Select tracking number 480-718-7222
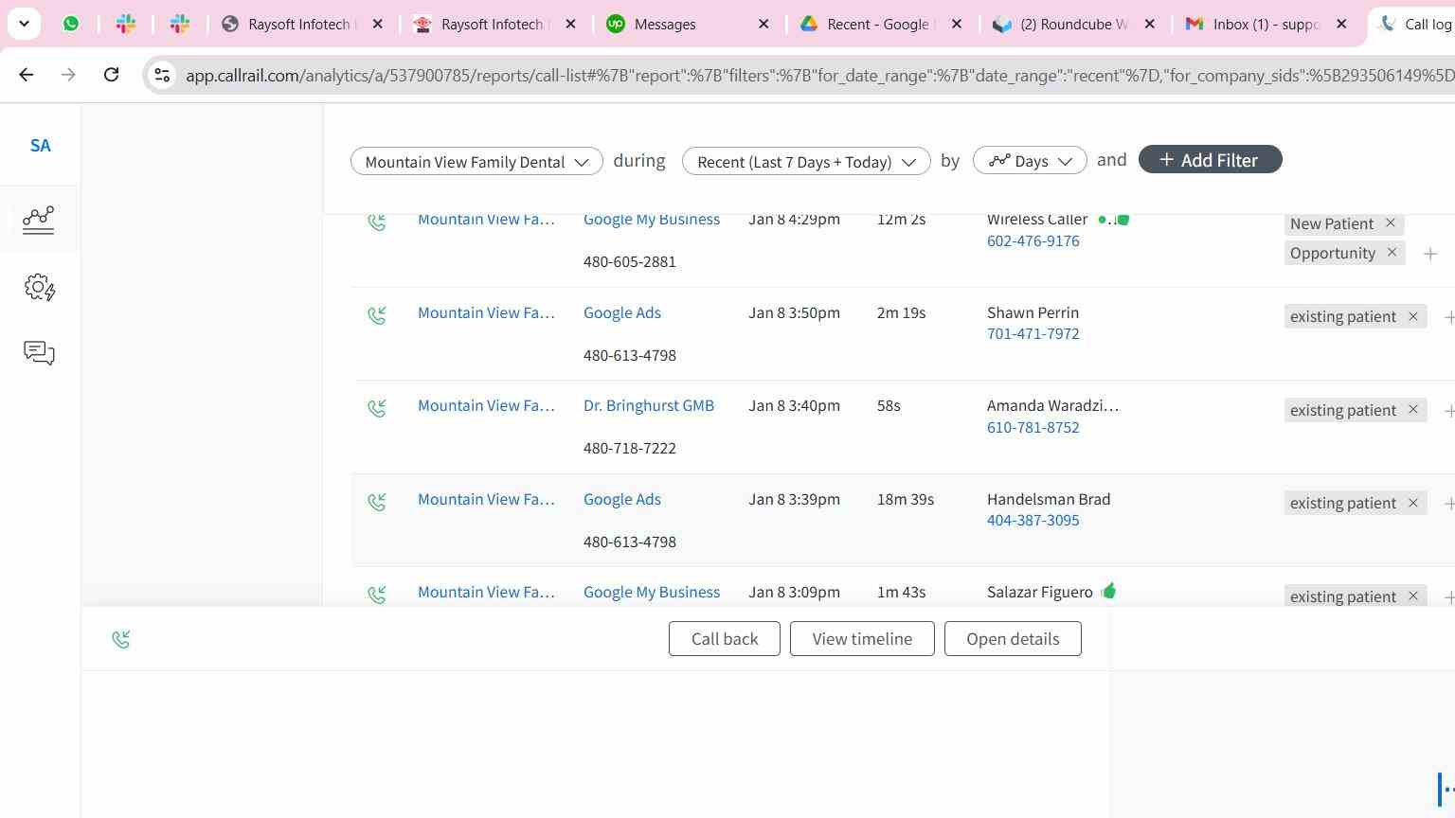The image size is (1455, 818). 630,448
